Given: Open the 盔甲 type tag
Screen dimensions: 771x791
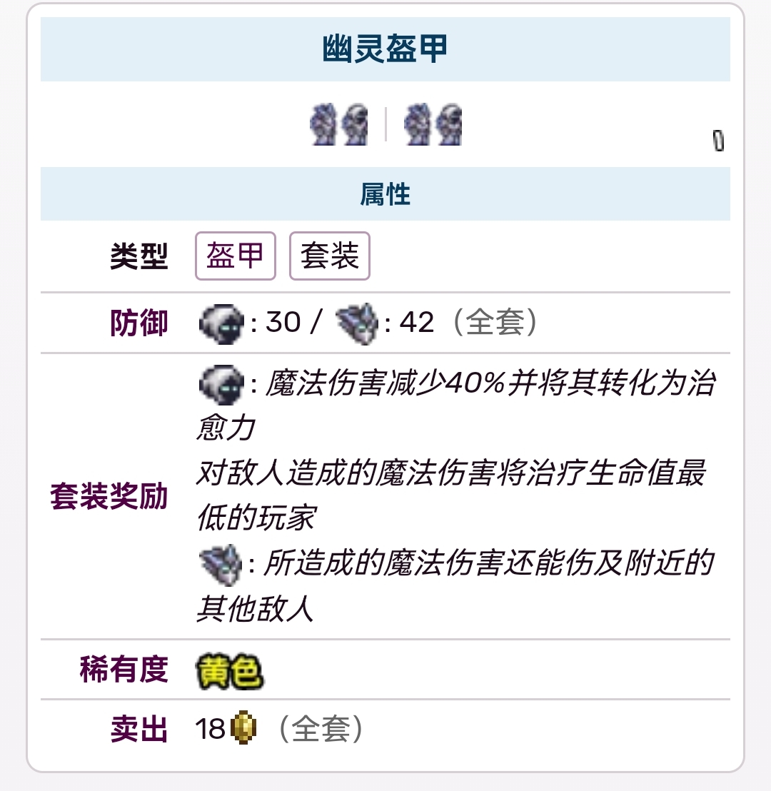Looking at the screenshot, I should click(x=235, y=256).
